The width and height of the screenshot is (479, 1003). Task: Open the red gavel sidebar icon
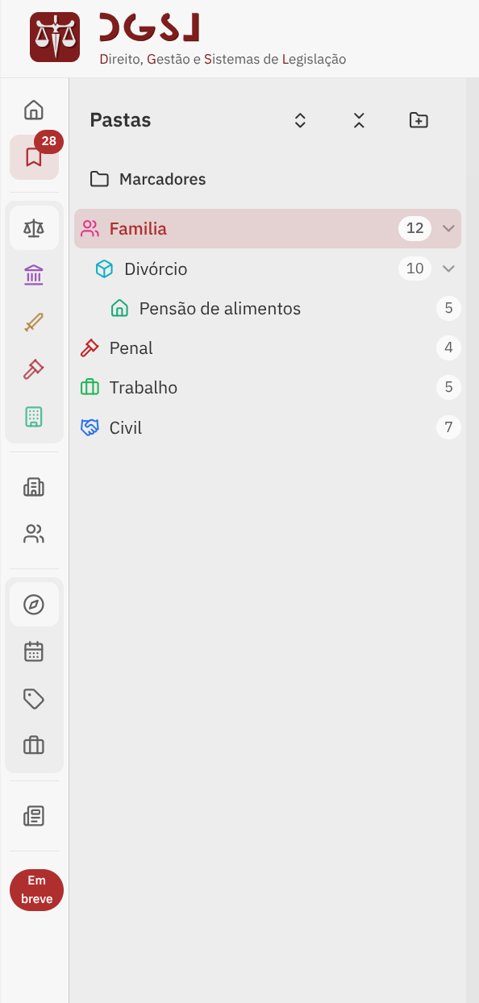[x=34, y=369]
